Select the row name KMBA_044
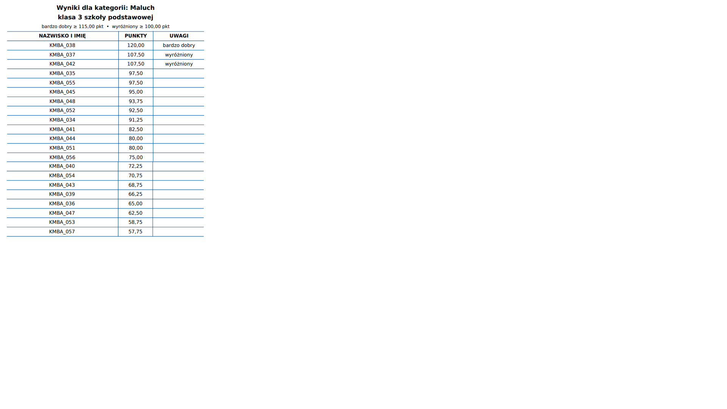The height and width of the screenshot is (409, 727). click(62, 139)
